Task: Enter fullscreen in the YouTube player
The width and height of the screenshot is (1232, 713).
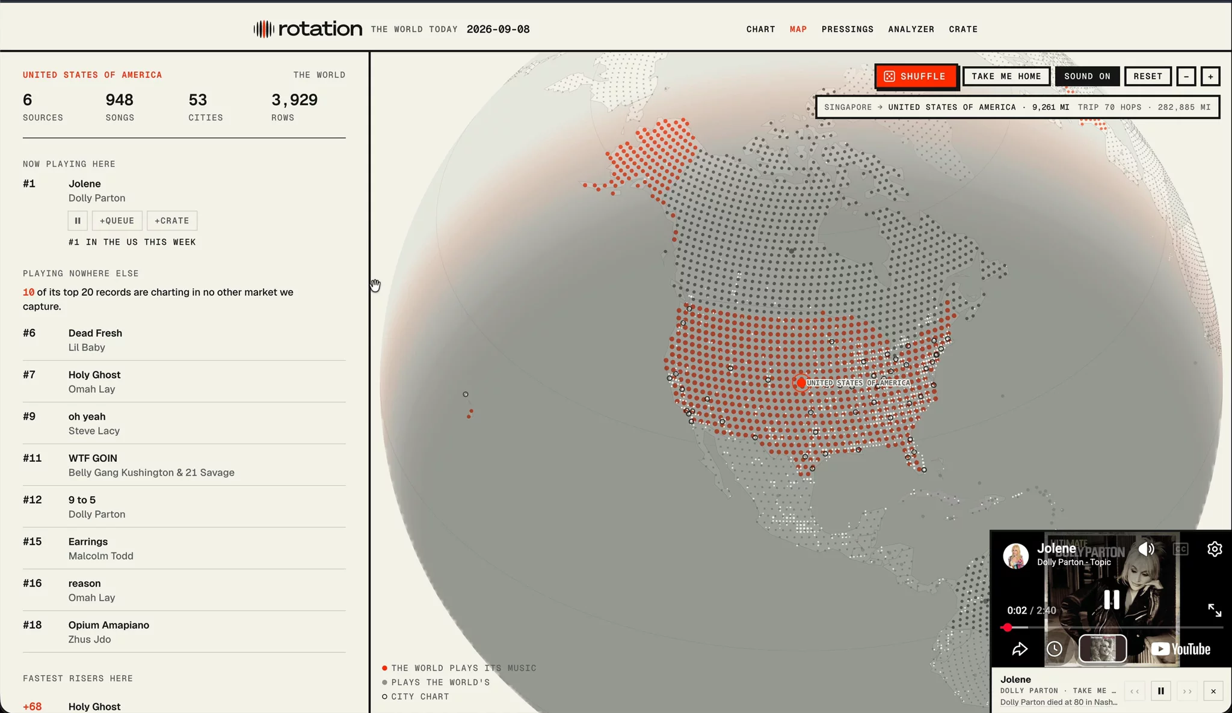Action: coord(1215,610)
